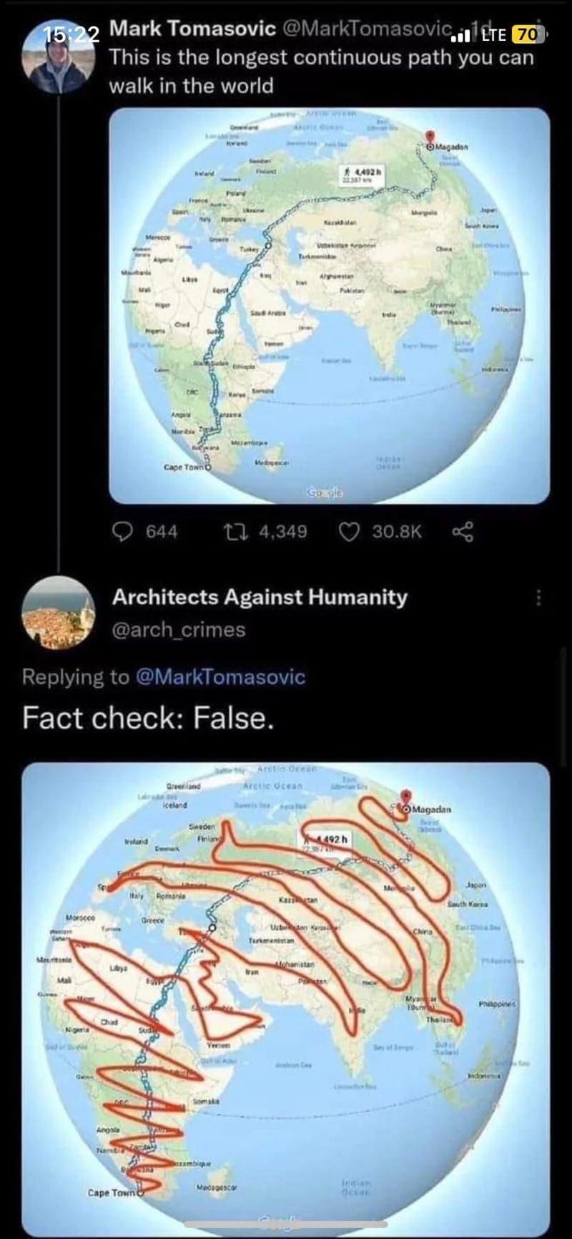Open Mark Tomasovic's profile picture

56,63
